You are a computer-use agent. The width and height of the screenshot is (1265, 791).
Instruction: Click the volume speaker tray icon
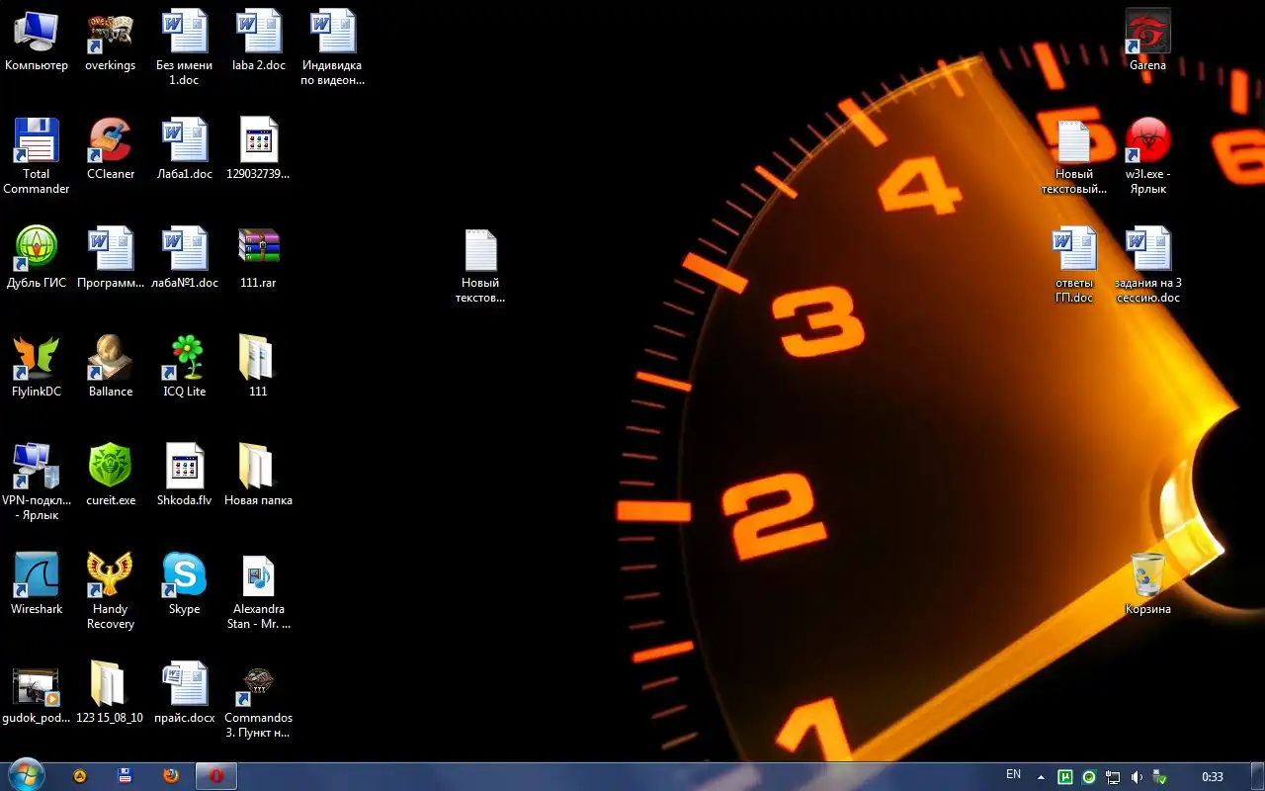(1137, 777)
